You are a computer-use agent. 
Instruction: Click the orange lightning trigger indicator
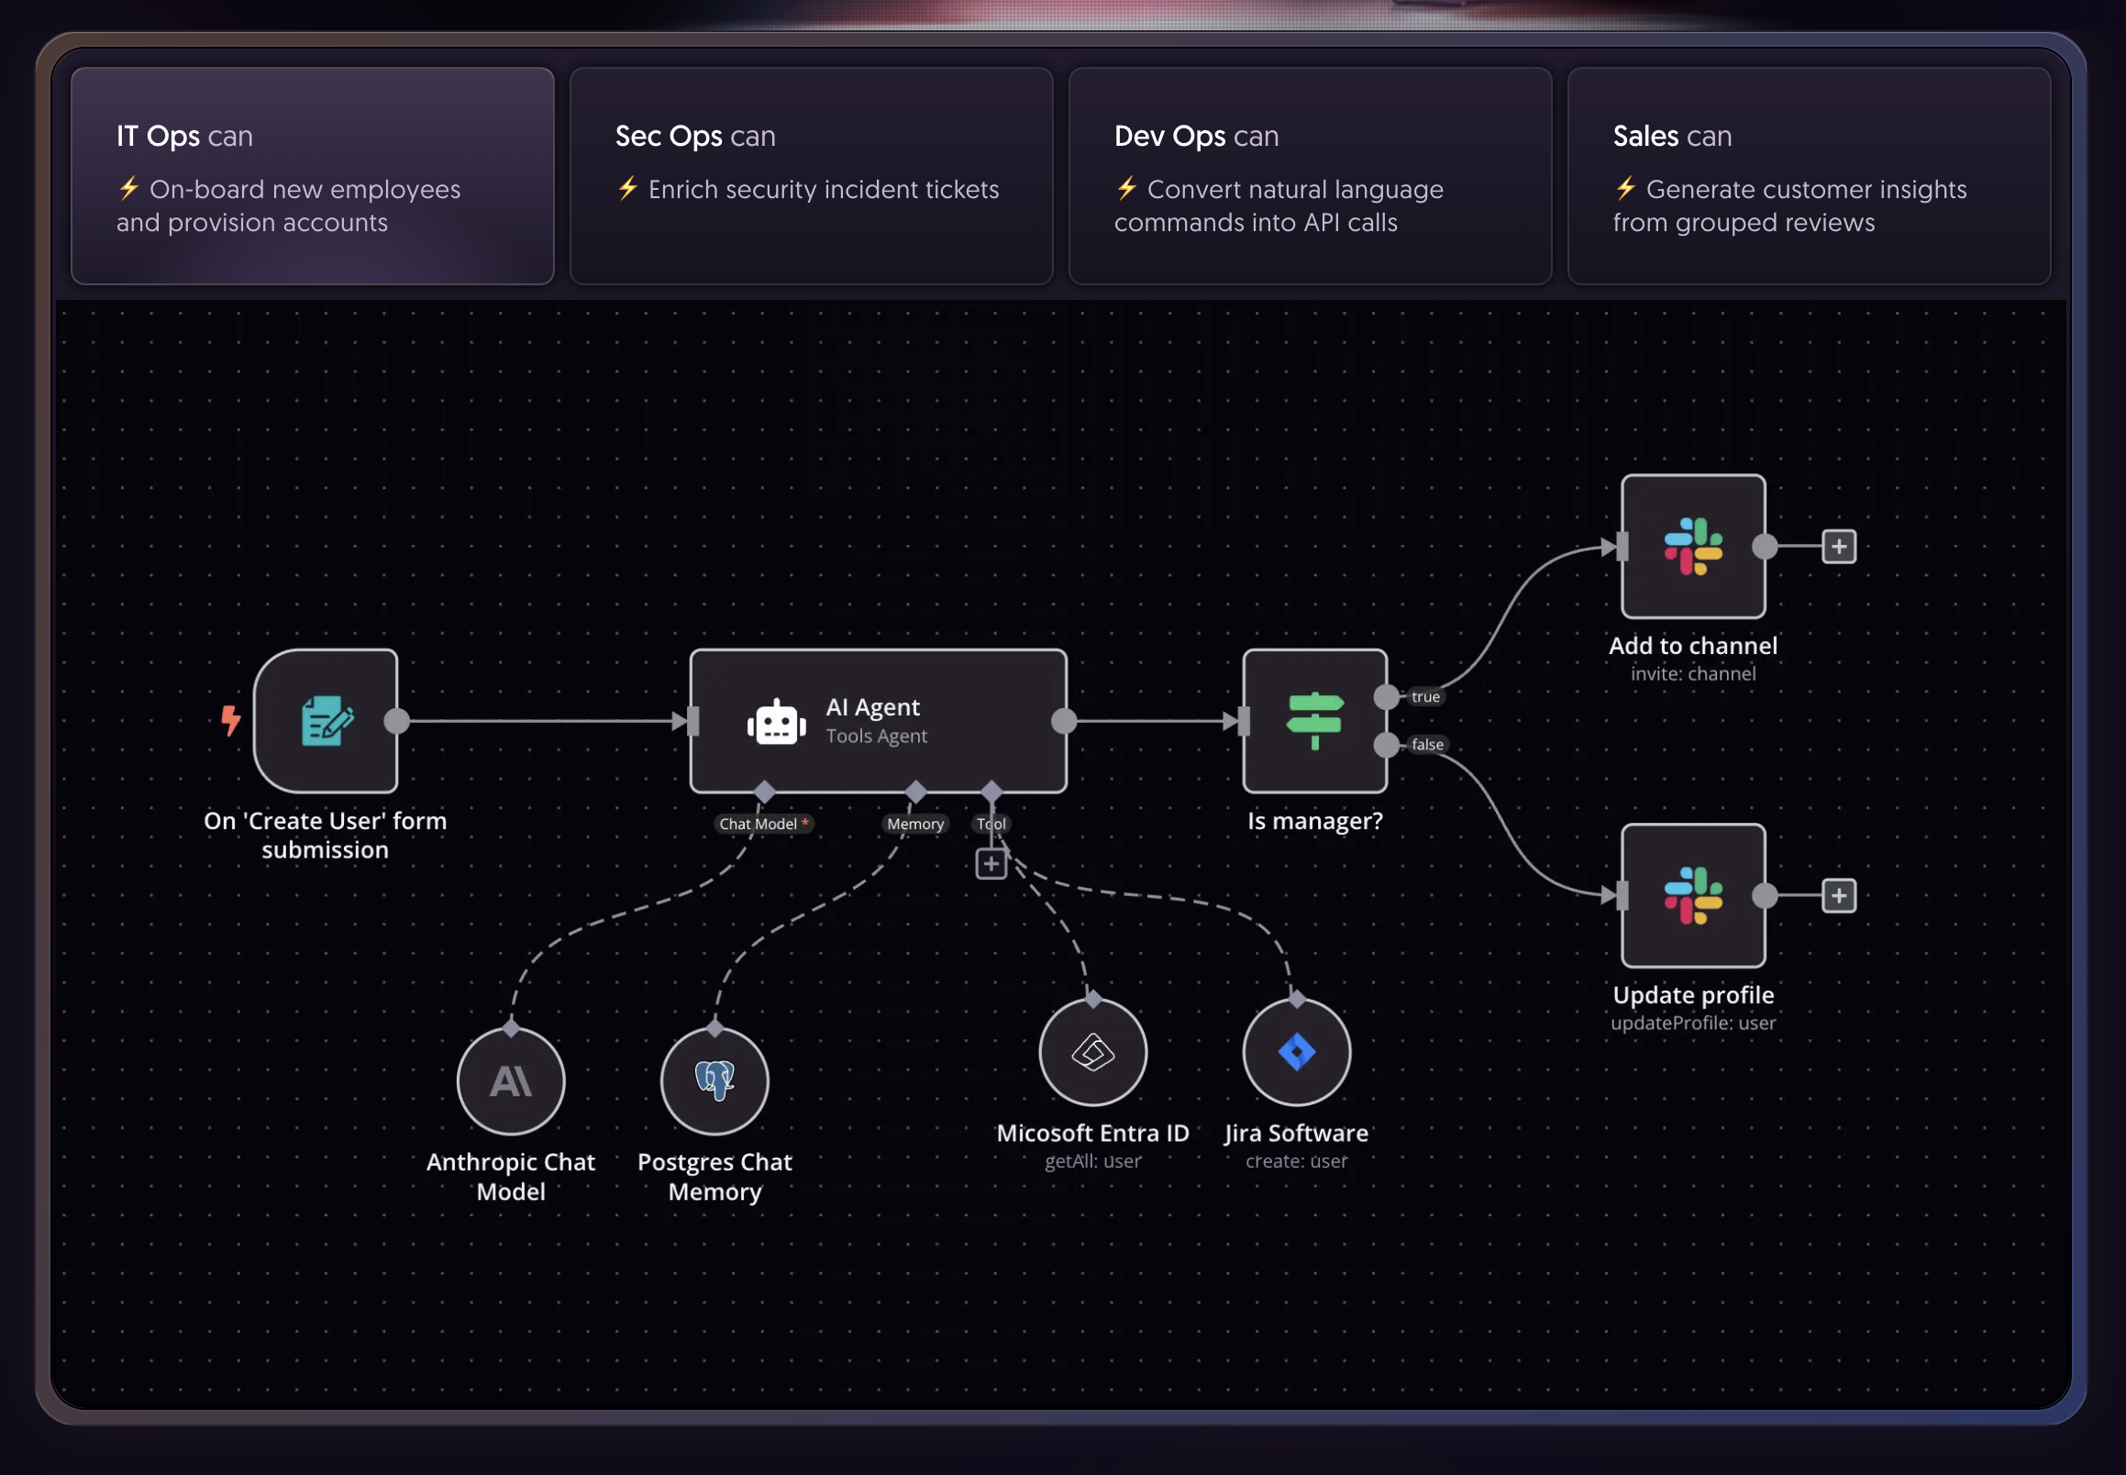coord(230,720)
